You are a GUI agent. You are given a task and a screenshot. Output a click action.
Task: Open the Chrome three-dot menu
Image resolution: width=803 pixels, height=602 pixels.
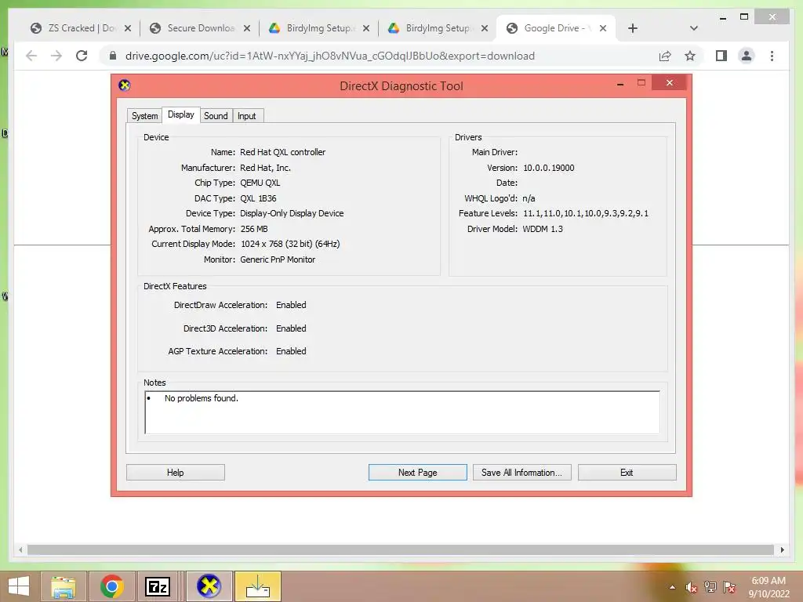coord(772,56)
